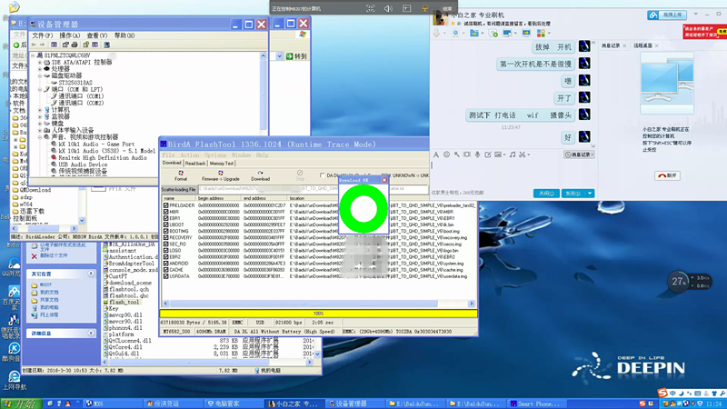This screenshot has height=409, width=727.
Task: Open the send button dropdown arrow in QQ
Action: (x=590, y=194)
